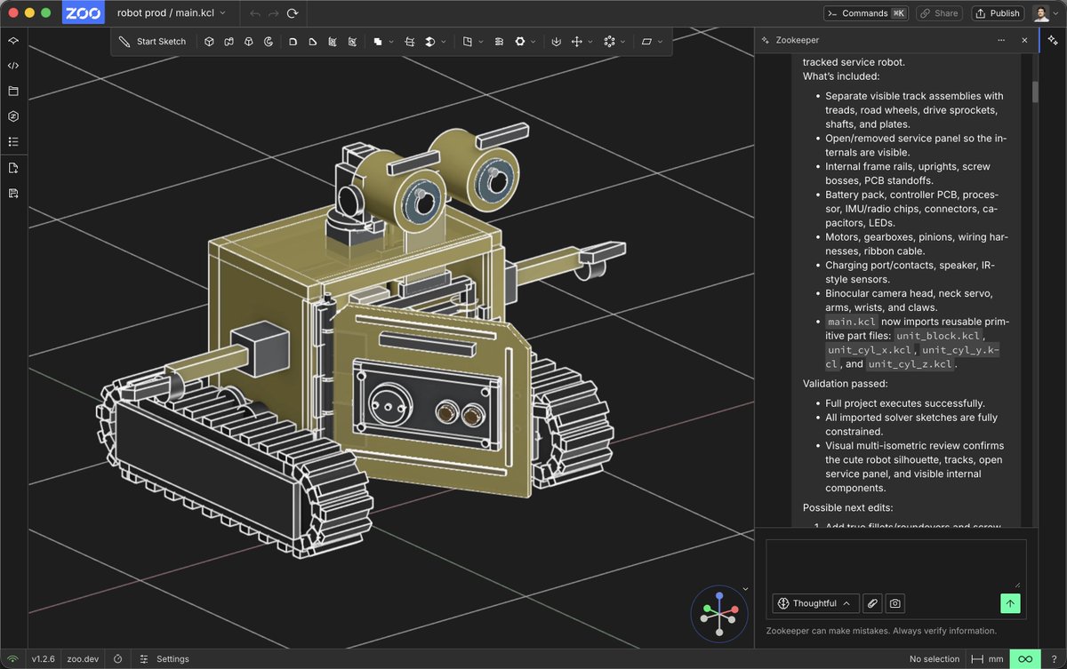Toggle the feature tree pane in left sidebar
Viewport: 1067px width, 669px height.
(13, 41)
